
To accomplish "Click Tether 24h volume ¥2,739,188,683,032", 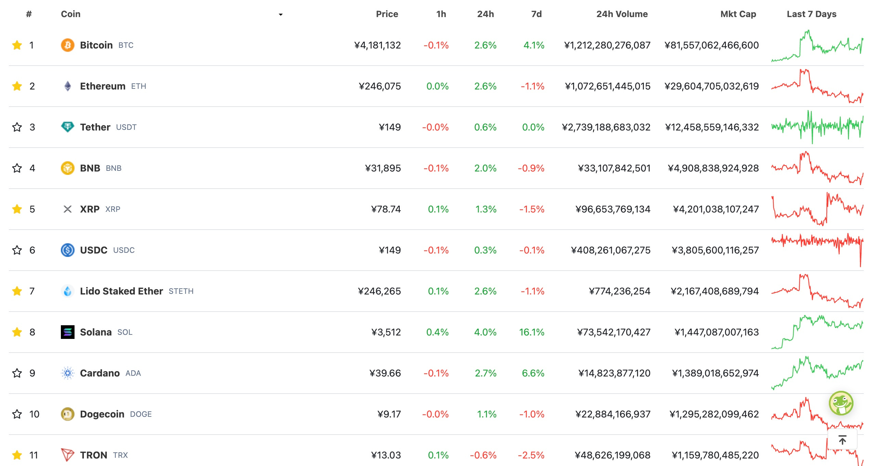I will coord(606,127).
